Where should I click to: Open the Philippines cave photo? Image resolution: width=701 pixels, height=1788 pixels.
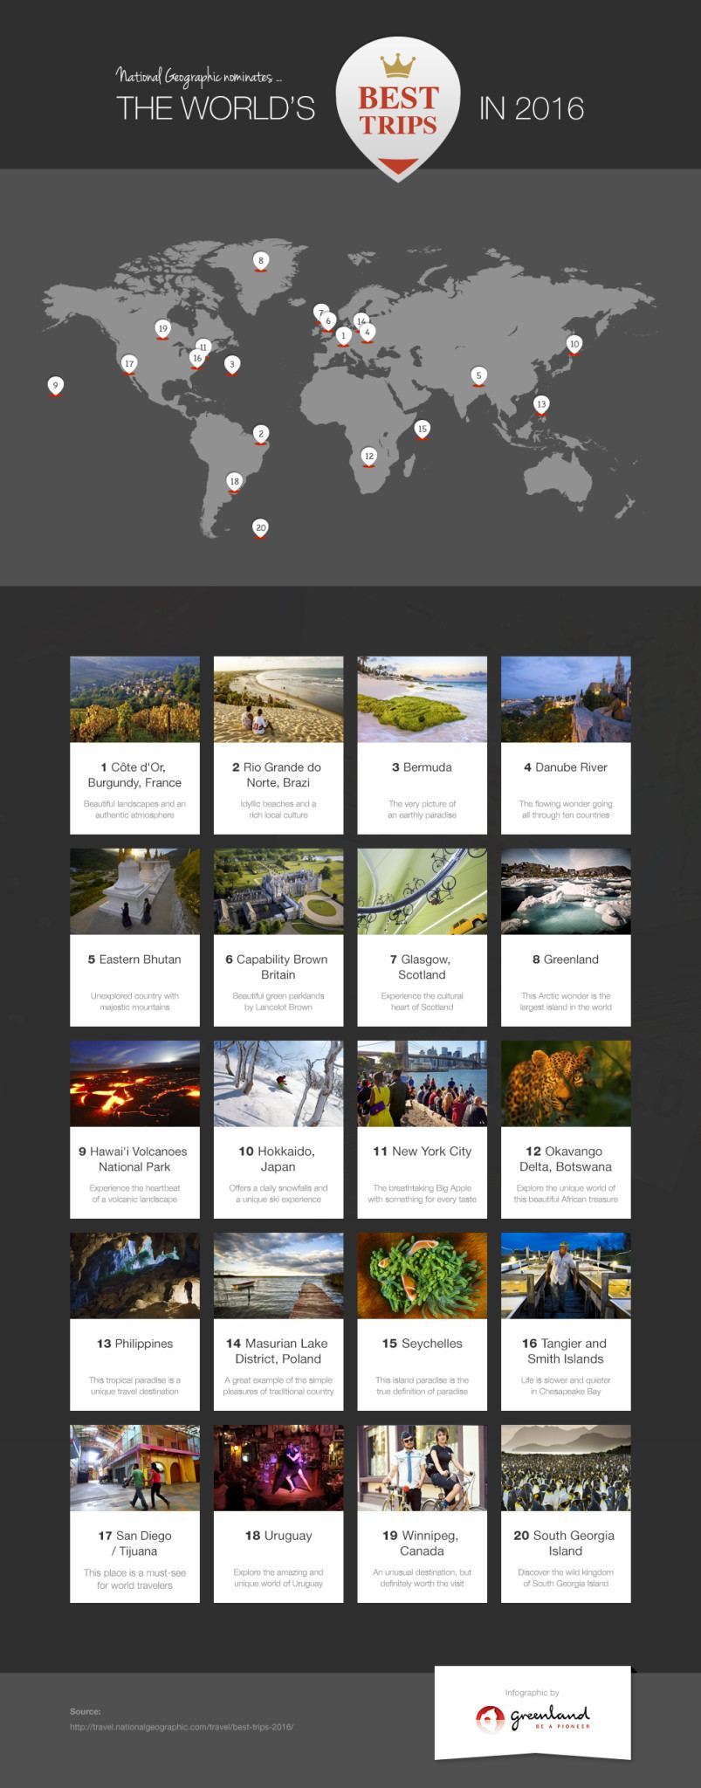[134, 1276]
